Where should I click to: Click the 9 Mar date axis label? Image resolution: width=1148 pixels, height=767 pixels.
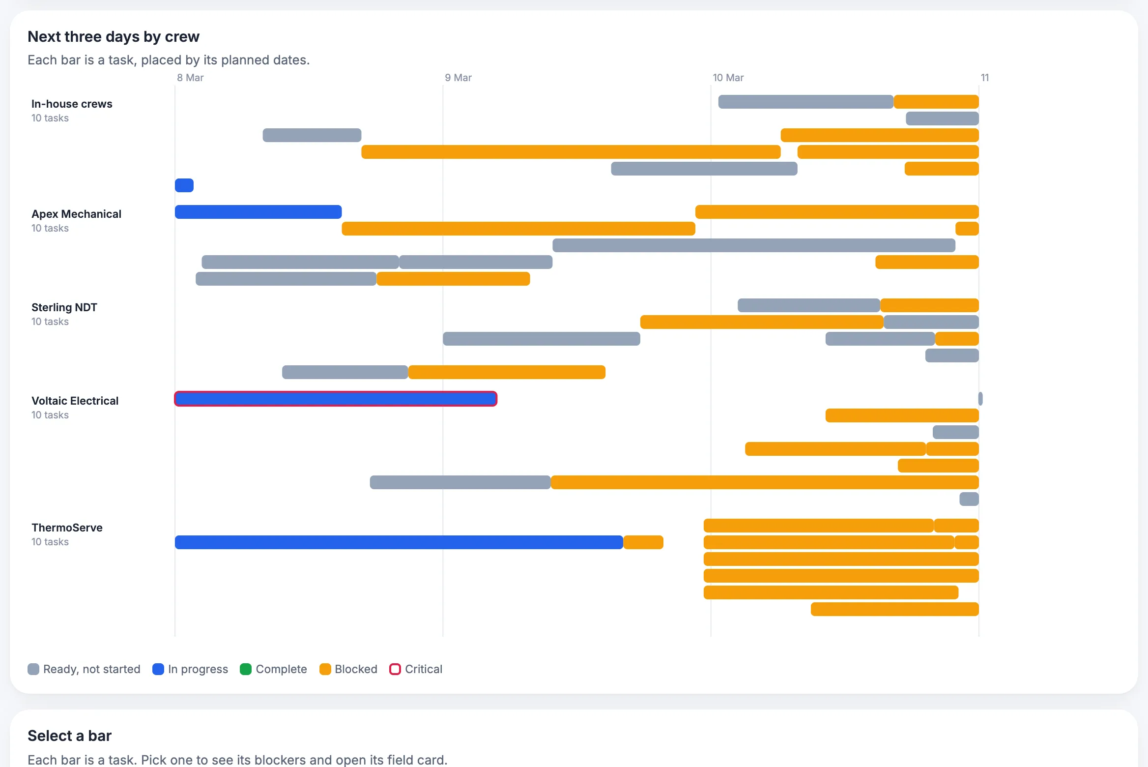click(458, 78)
